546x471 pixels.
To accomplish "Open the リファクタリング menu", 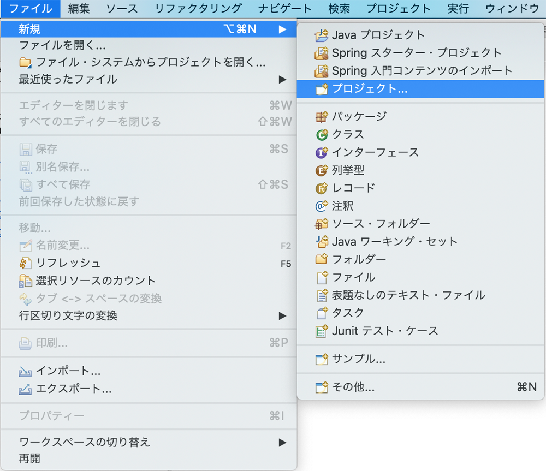I will [x=198, y=9].
